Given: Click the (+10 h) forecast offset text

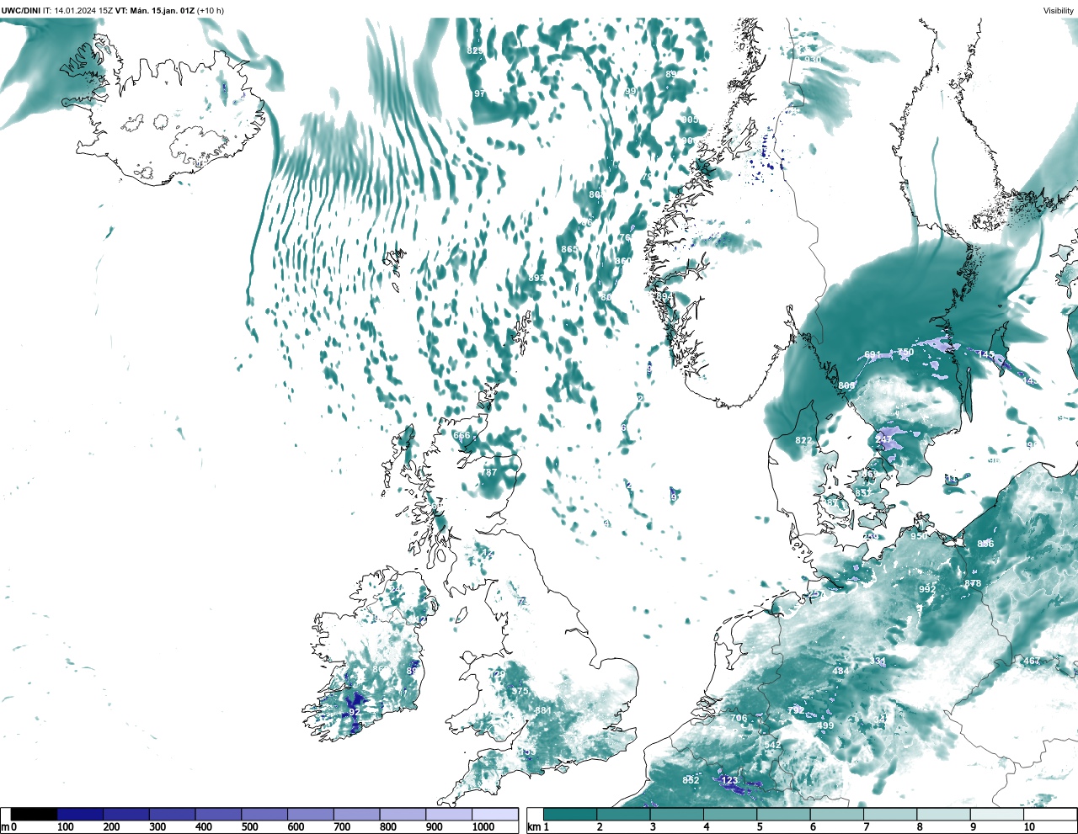Looking at the screenshot, I should pyautogui.click(x=211, y=11).
